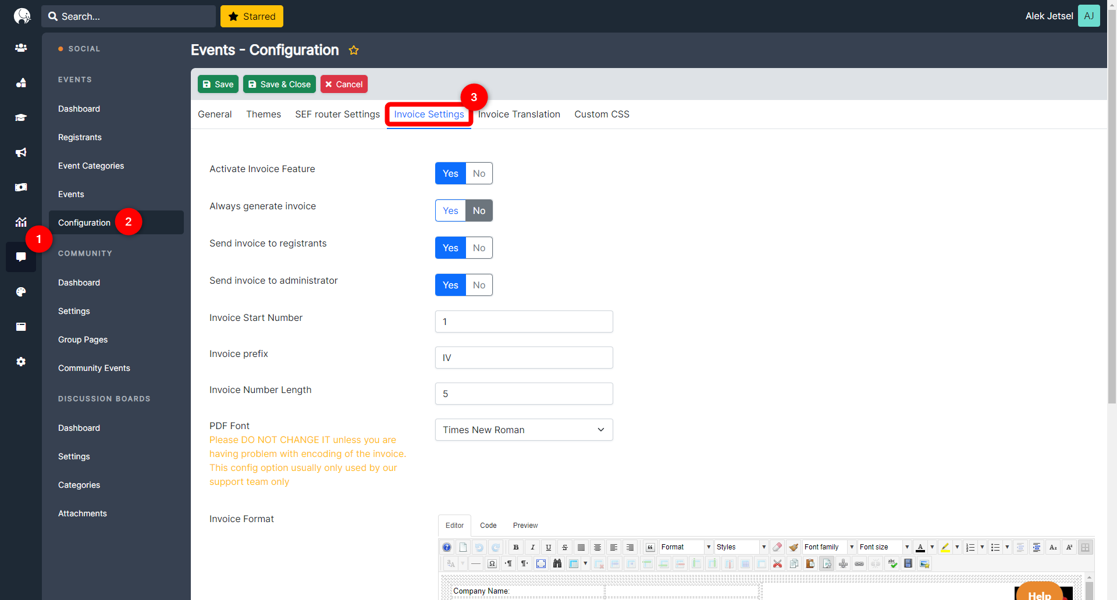This screenshot has height=600, width=1117.
Task: Set Send invoice to registrants to No
Action: point(479,248)
